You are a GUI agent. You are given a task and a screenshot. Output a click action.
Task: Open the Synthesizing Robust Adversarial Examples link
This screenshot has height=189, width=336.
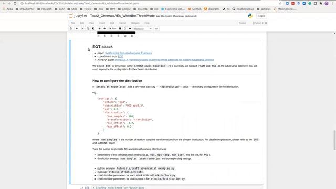pos(128,52)
